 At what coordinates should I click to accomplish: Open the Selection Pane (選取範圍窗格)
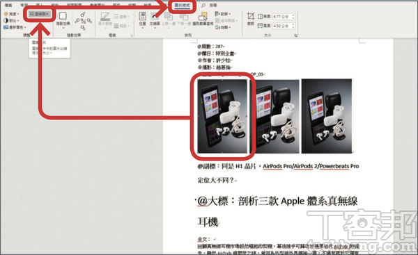pyautogui.click(x=203, y=19)
